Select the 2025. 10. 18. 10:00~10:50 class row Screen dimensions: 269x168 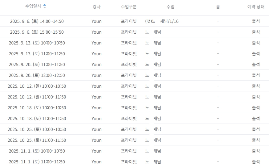37,108
